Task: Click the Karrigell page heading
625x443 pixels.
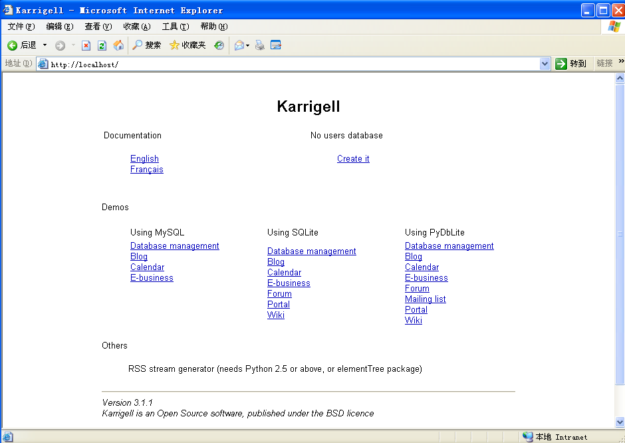Action: point(309,106)
